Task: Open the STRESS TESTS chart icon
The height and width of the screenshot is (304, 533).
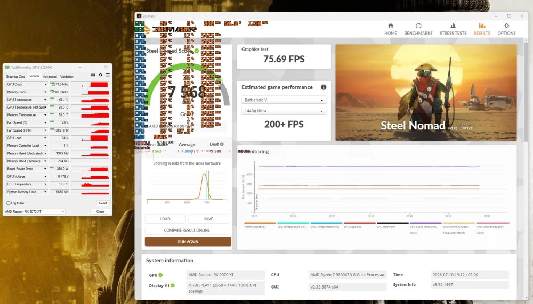Action: pyautogui.click(x=453, y=26)
